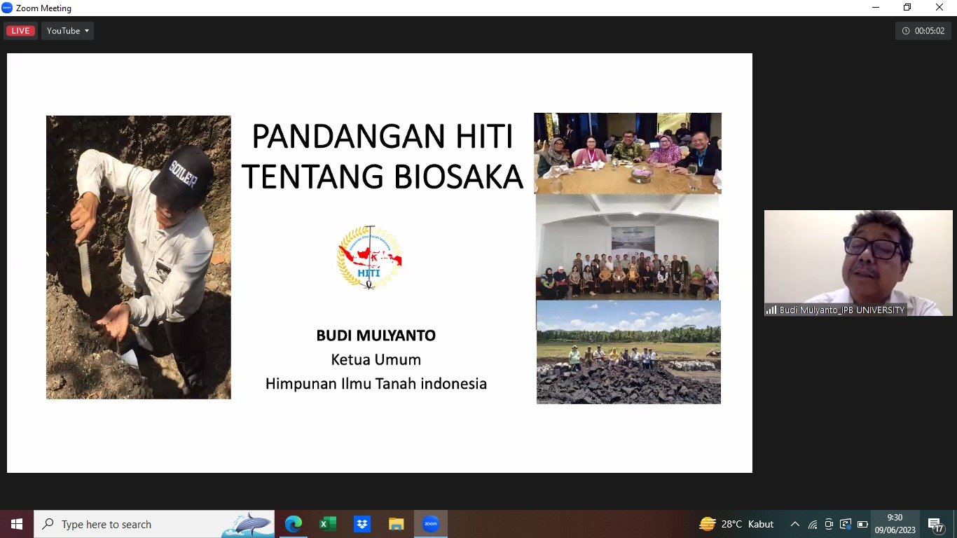Click the Zoom icon in the taskbar
The image size is (957, 538).
[431, 524]
